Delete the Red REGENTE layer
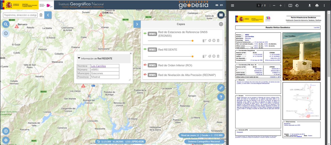This screenshot has height=145, width=331. (218, 56)
